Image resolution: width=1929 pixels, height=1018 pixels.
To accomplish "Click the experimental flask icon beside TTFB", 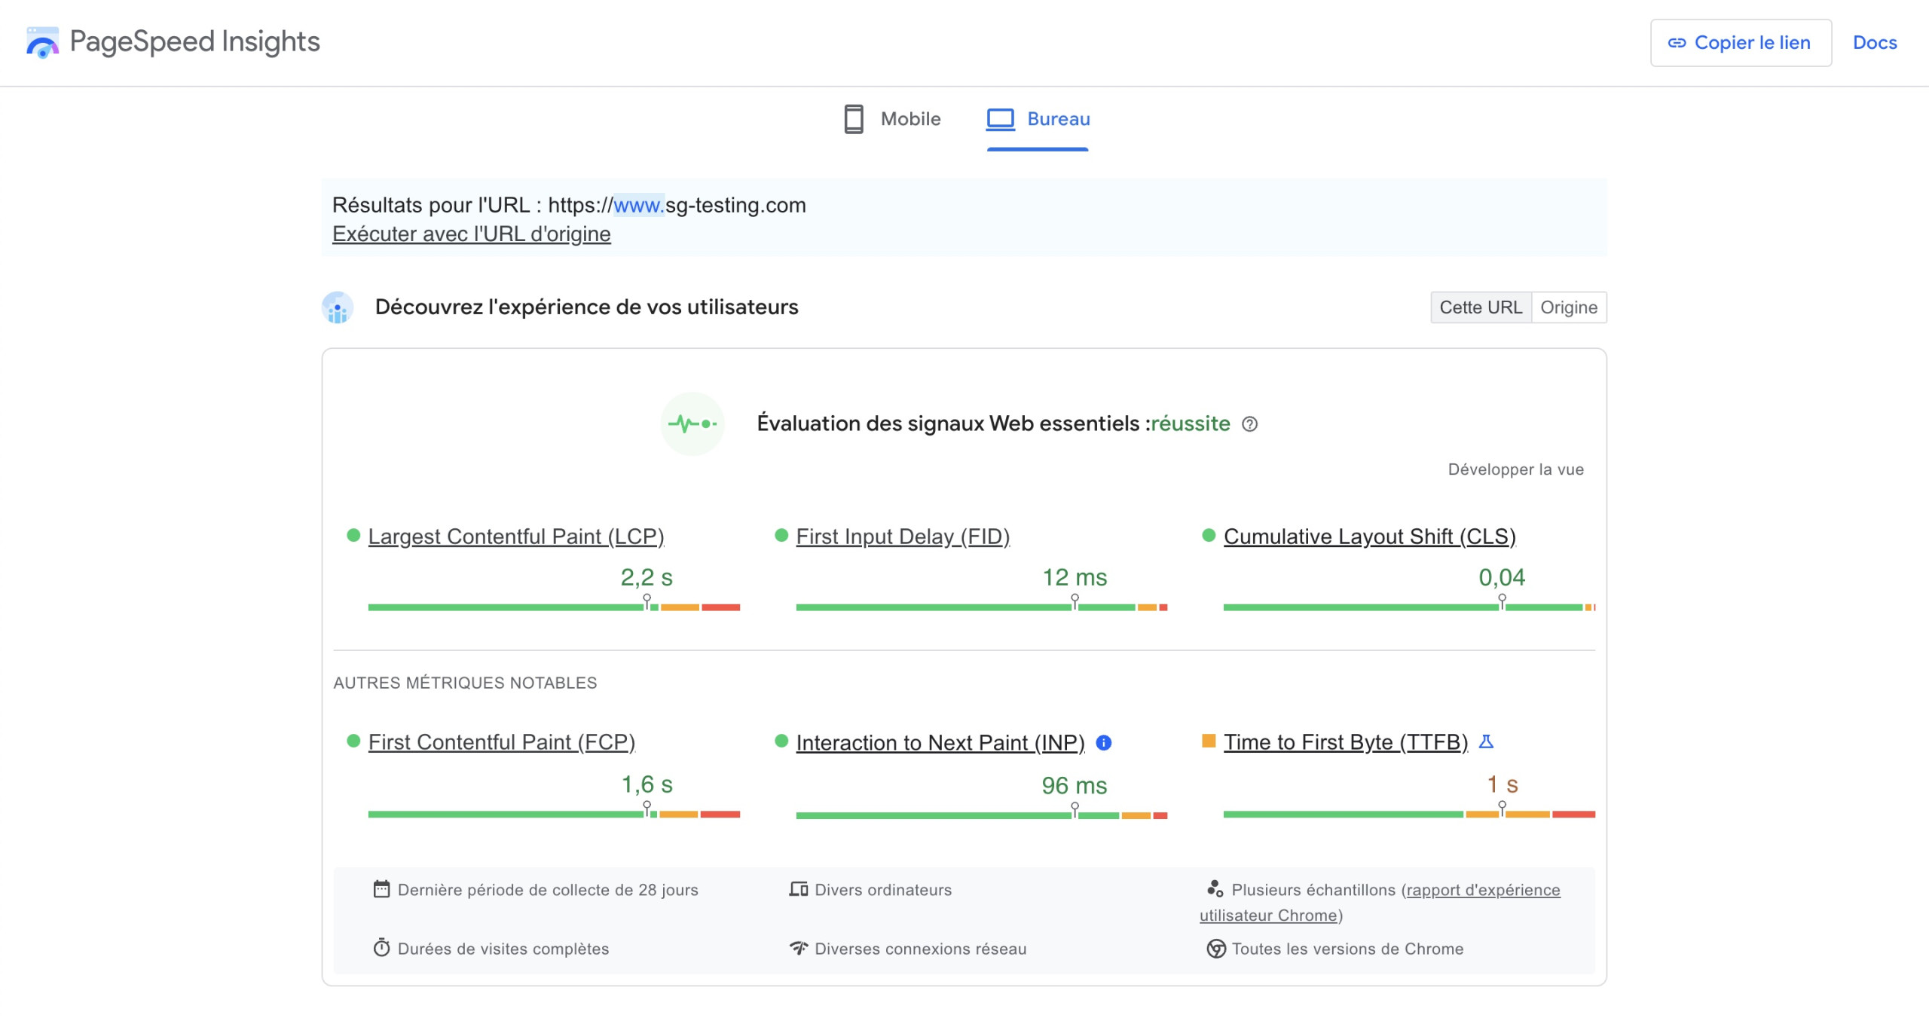I will 1486,742.
